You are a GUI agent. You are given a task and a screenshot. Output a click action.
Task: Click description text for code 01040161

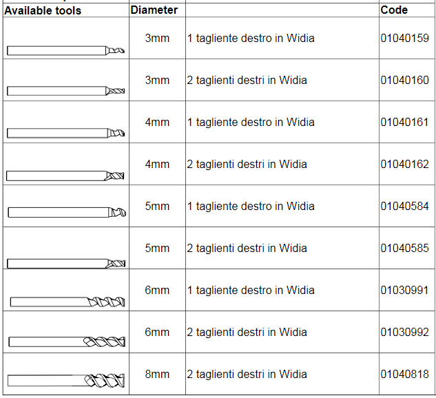click(x=251, y=122)
